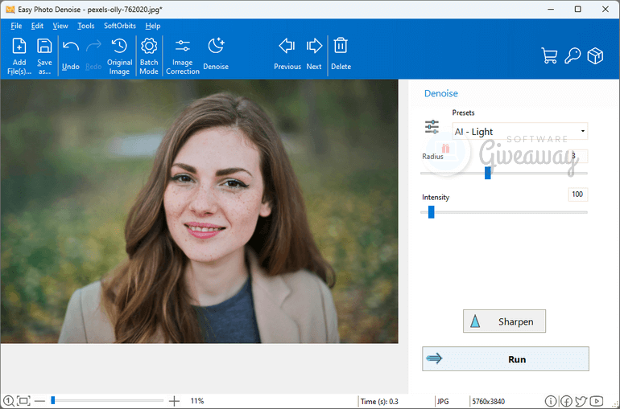Set zoom to actual size icon
Screen dimensions: 620x409
(9, 401)
